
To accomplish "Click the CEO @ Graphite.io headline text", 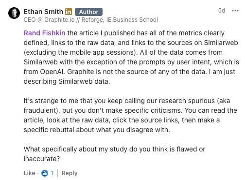I will tap(49, 20).
